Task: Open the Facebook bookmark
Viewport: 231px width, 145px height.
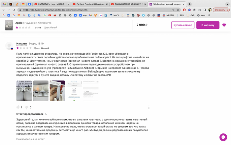Action: coord(29,15)
